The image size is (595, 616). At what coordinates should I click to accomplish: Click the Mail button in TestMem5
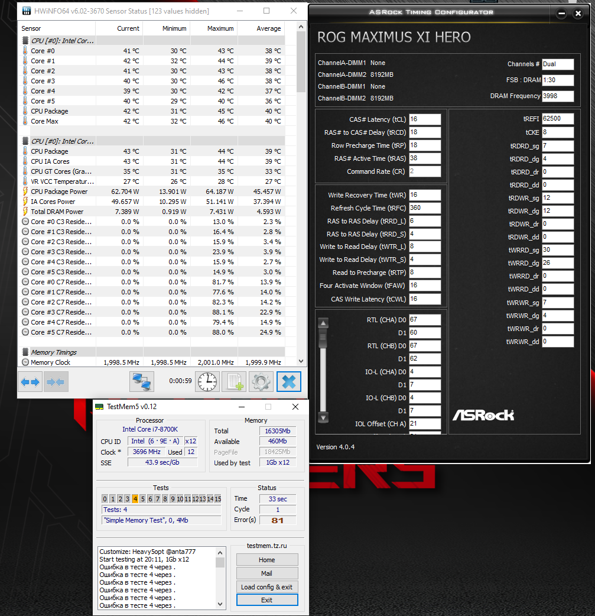click(x=267, y=573)
